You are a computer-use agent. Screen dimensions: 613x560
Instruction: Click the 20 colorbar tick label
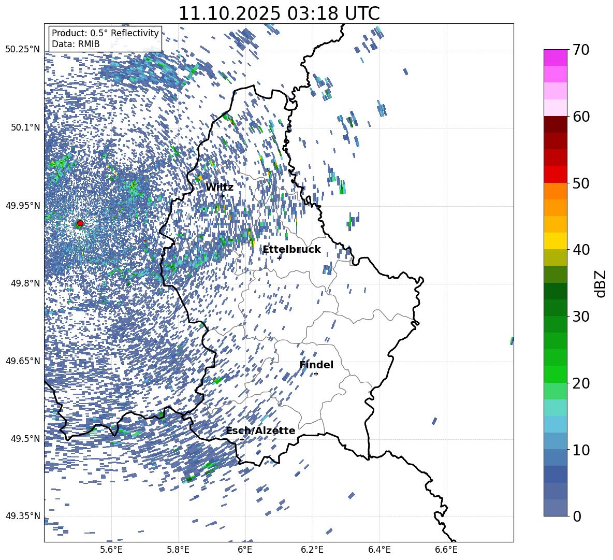pos(581,383)
